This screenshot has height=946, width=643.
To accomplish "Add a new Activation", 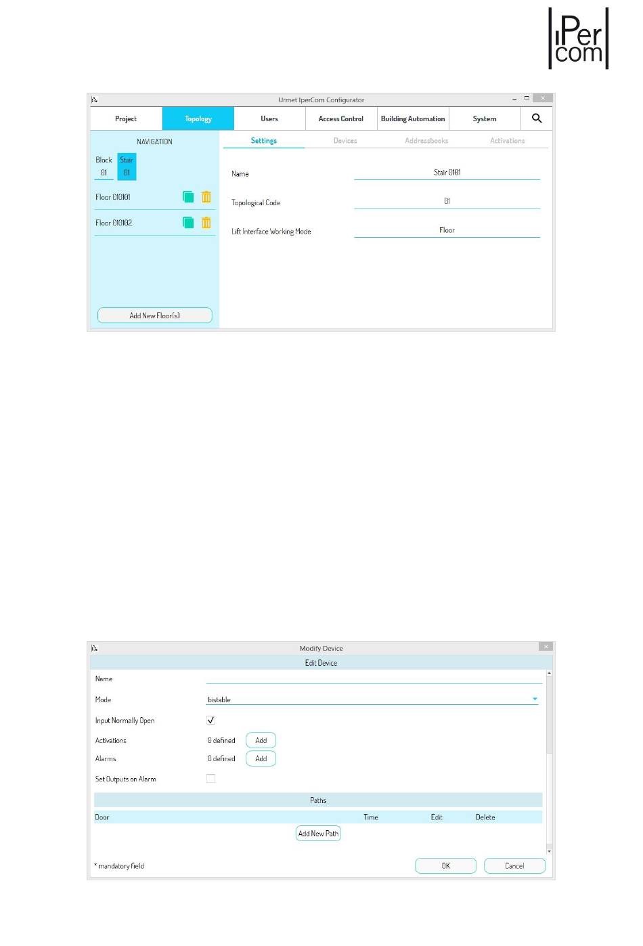I will 261,741.
